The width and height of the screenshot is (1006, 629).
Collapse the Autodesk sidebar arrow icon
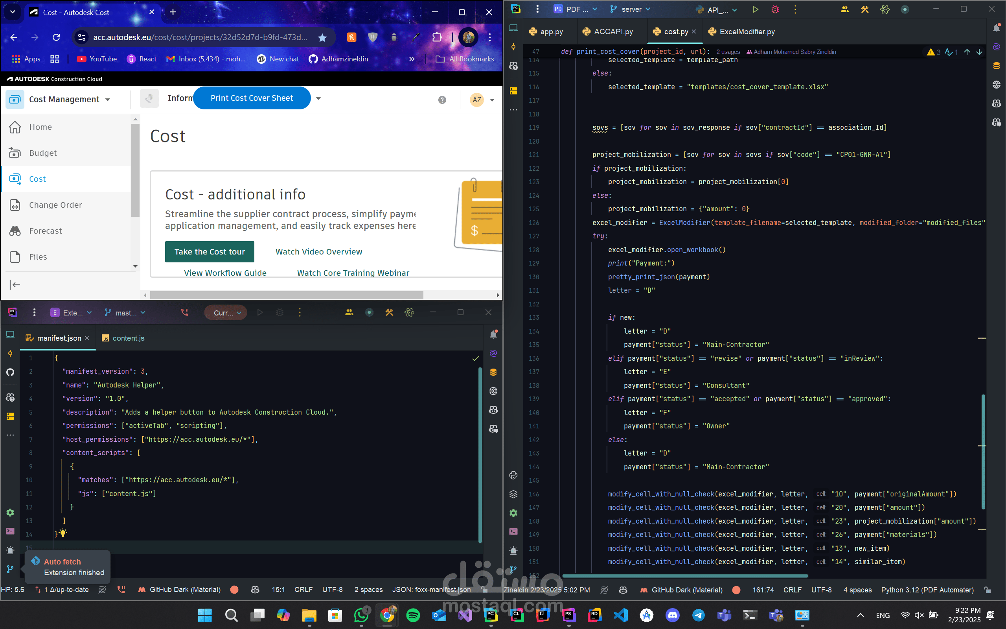[x=15, y=284]
